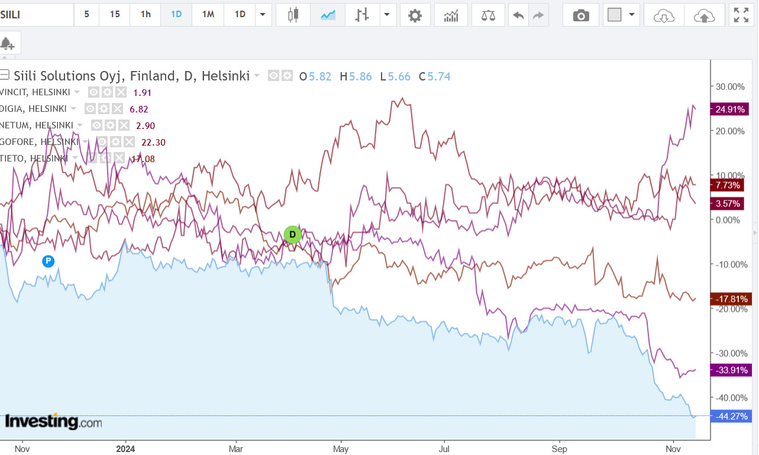Open the indicators menu
Image resolution: width=759 pixels, height=455 pixels.
click(451, 15)
